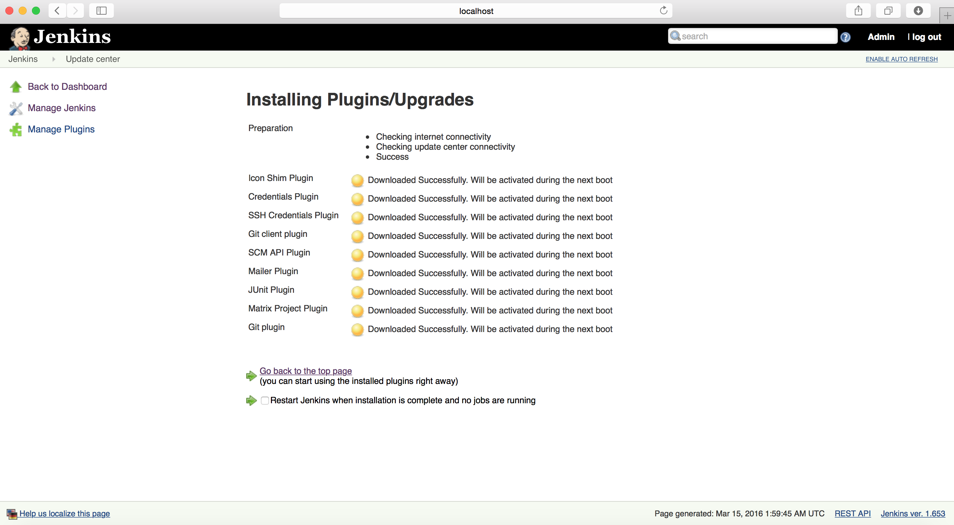Click the Manage Jenkins wrench icon

(x=16, y=108)
